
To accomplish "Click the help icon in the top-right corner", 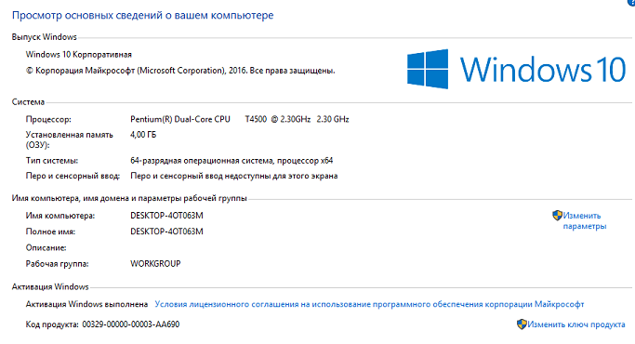I will (631, 2).
